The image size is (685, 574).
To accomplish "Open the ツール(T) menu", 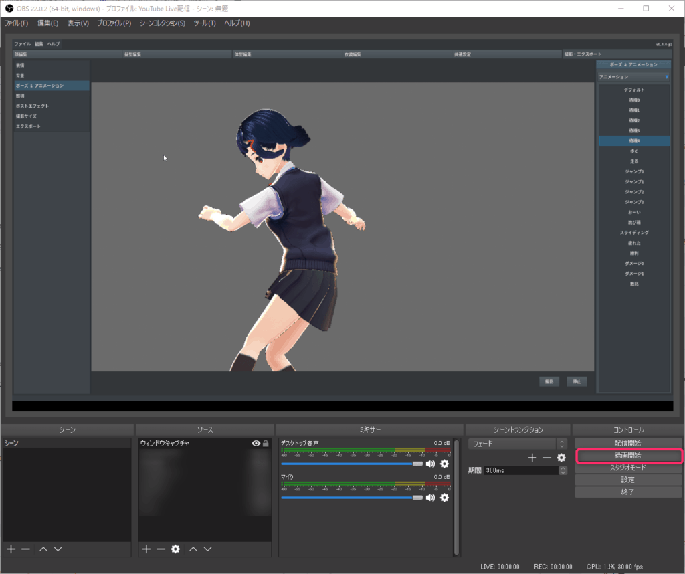I will [205, 23].
